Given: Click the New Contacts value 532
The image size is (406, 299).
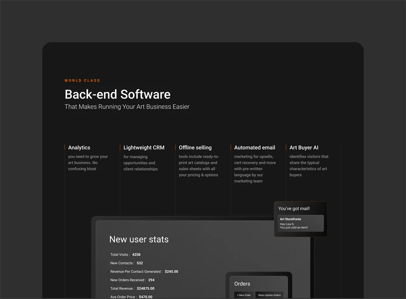Looking at the screenshot, I should [x=140, y=263].
